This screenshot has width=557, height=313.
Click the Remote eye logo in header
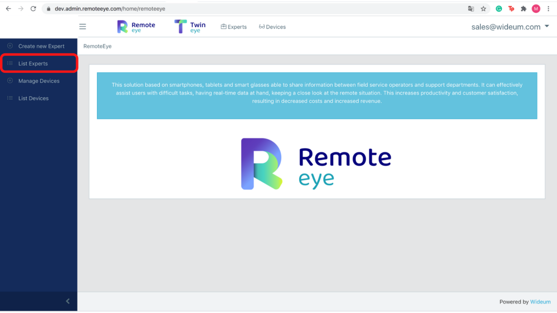click(x=136, y=27)
